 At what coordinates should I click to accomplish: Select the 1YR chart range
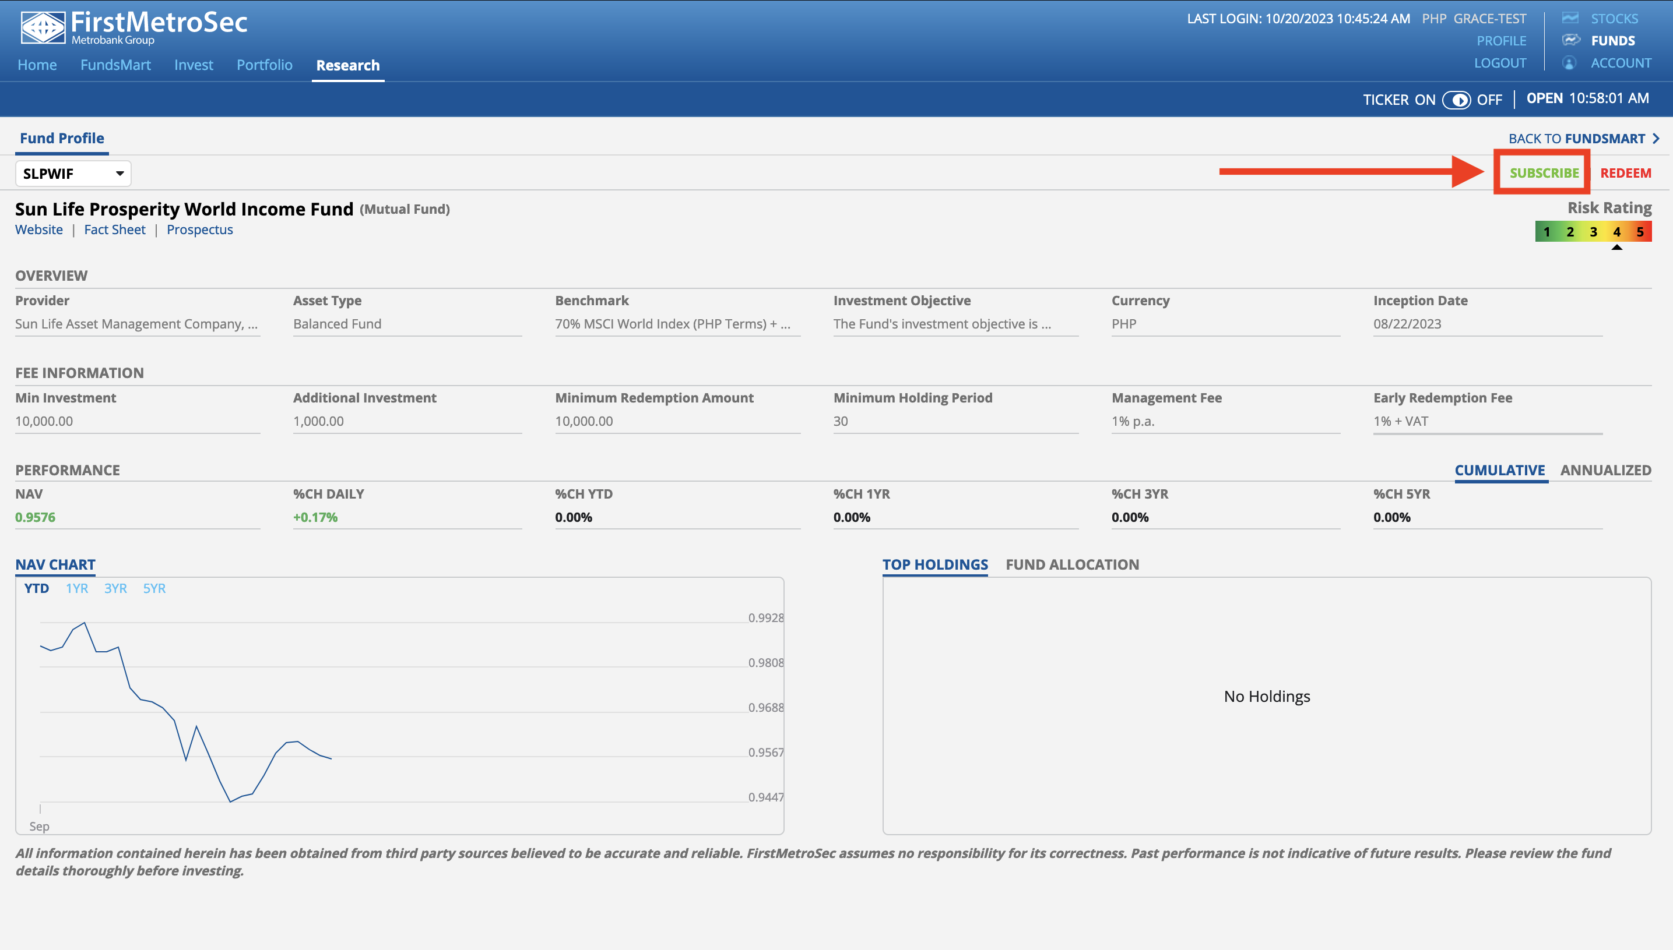coord(76,588)
